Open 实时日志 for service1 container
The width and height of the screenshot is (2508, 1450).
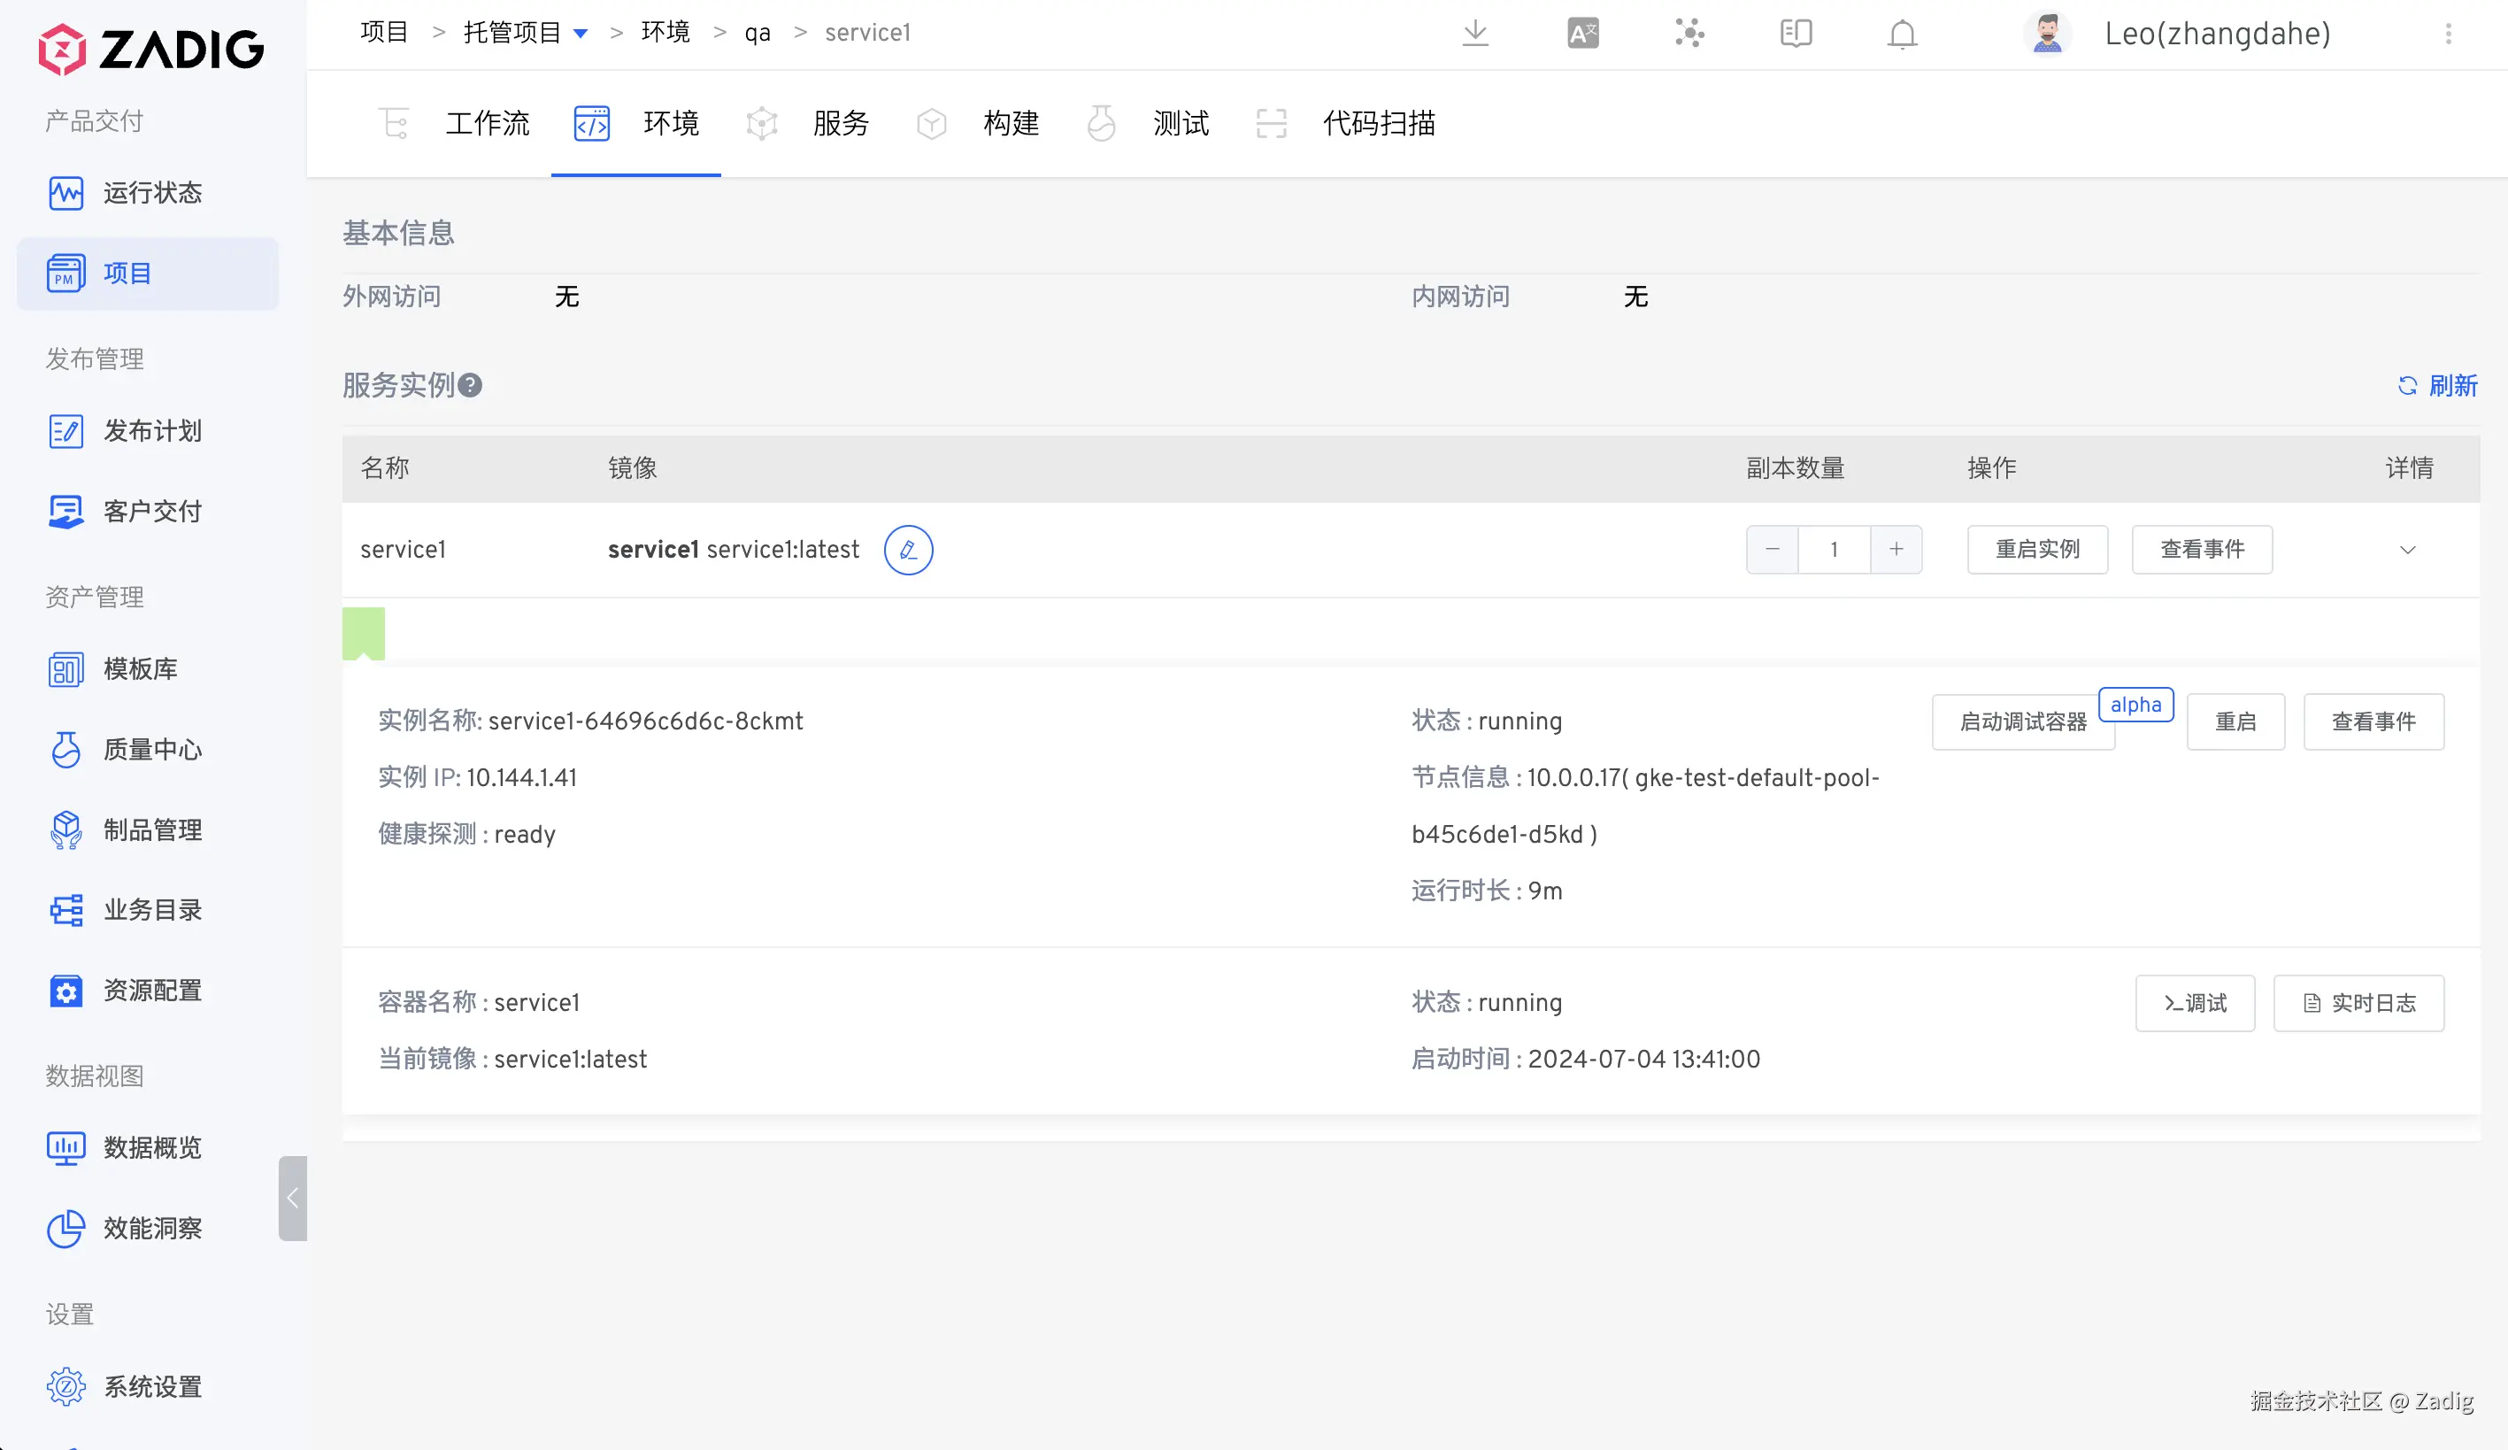pyautogui.click(x=2358, y=1003)
